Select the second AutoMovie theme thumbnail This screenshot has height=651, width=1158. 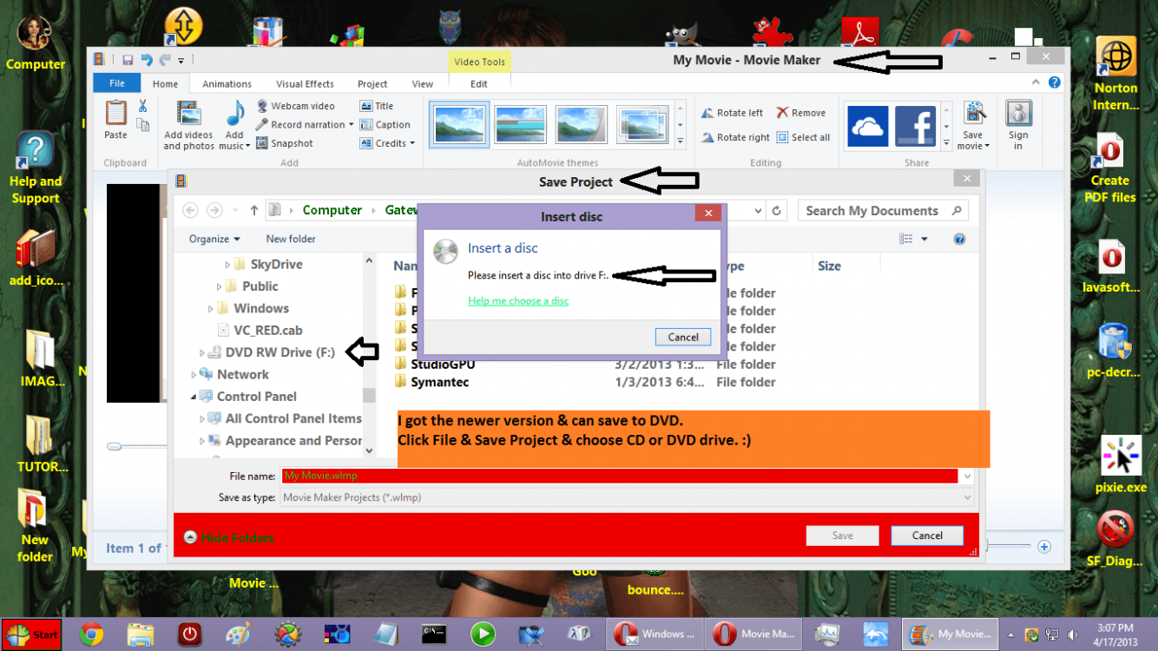tap(521, 125)
